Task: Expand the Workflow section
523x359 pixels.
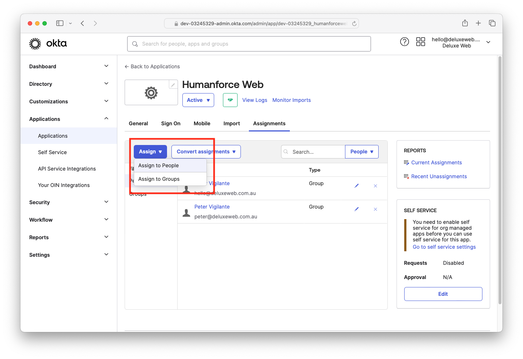Action: coord(106,219)
